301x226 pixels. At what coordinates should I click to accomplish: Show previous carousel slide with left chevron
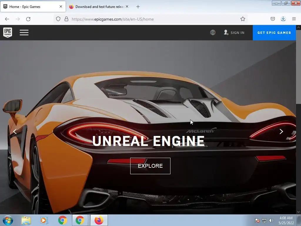click(x=15, y=132)
